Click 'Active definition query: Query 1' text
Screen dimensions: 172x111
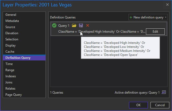pyautogui.click(x=137, y=93)
